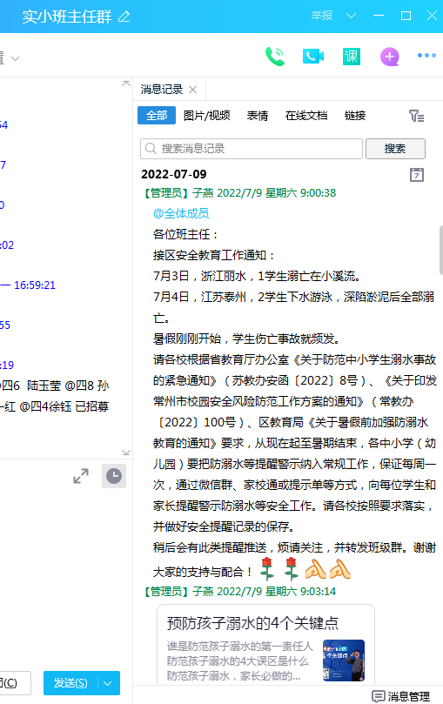Collapse chat area with the up chevron
The image size is (443, 704).
coord(126,84)
